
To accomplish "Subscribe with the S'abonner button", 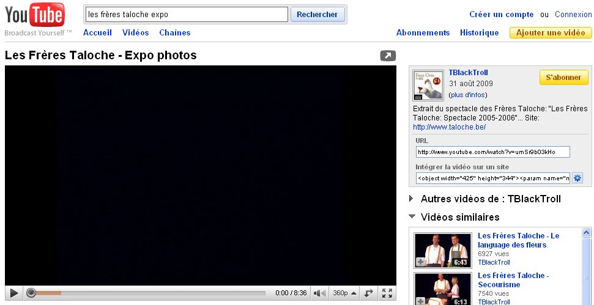I will [563, 77].
